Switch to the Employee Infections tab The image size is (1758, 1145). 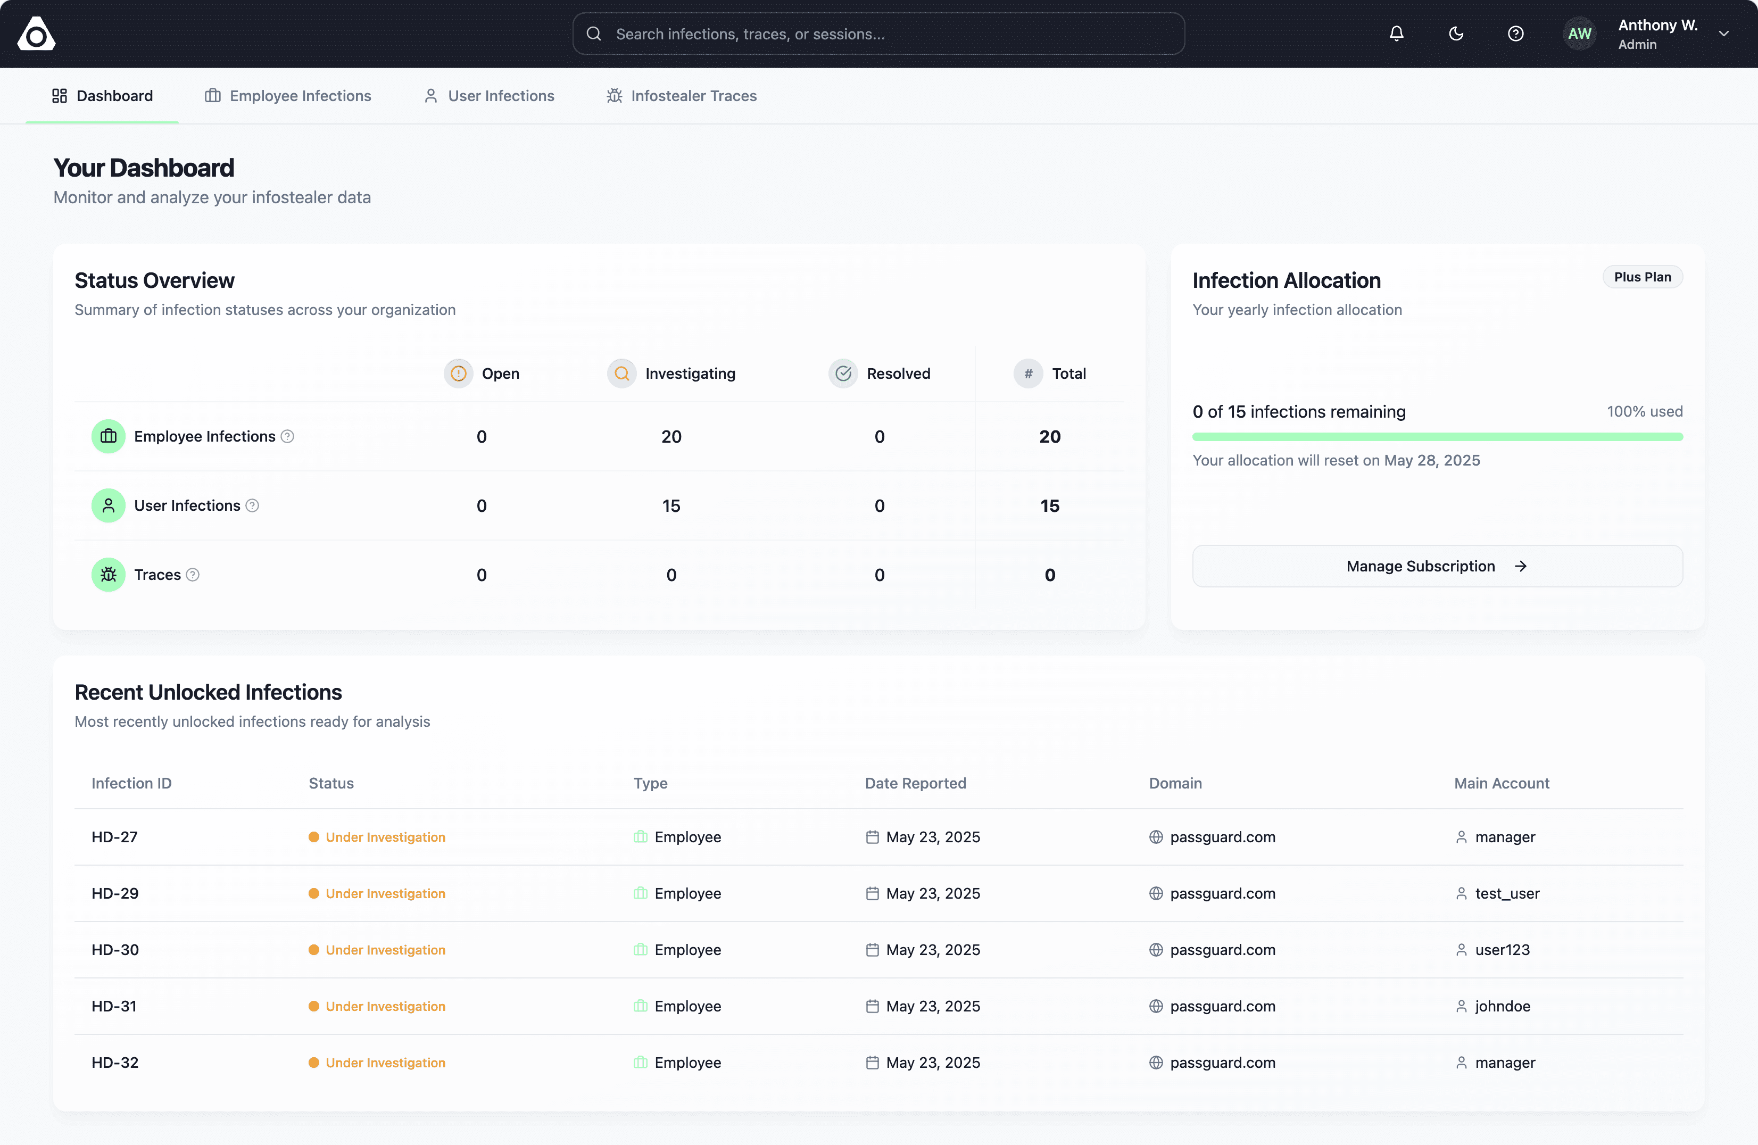(288, 96)
